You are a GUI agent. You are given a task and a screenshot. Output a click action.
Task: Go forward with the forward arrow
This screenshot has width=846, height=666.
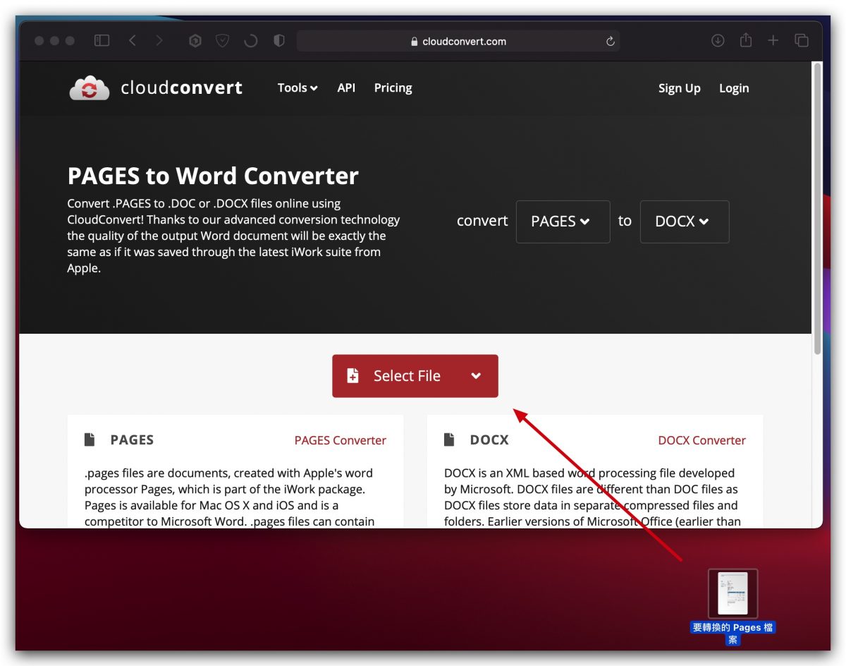[x=159, y=41]
